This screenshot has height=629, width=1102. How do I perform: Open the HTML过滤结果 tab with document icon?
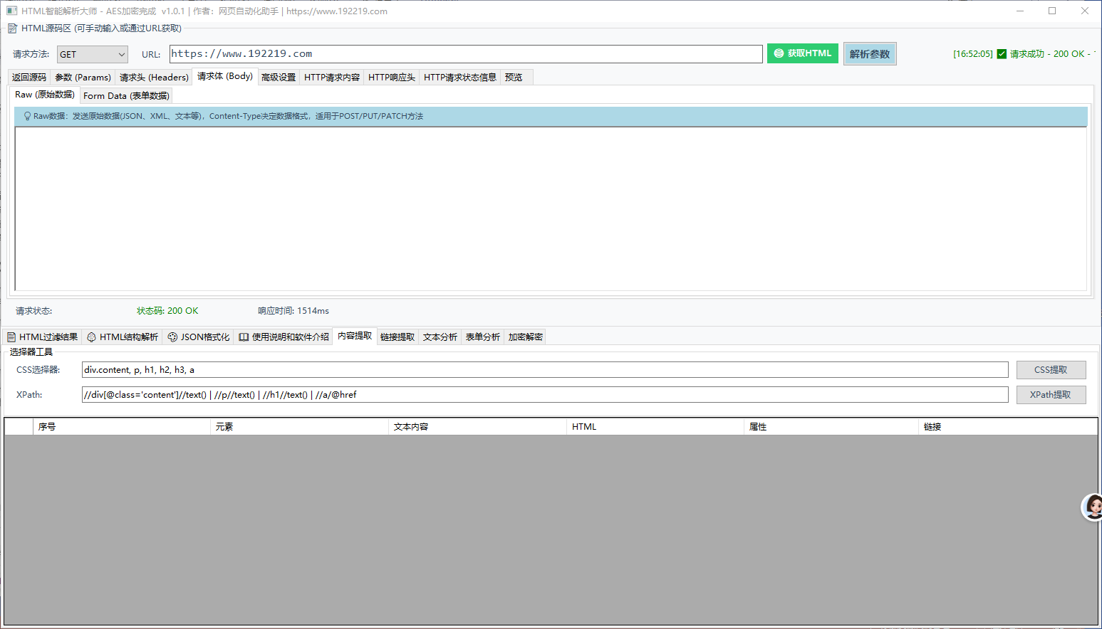[43, 337]
